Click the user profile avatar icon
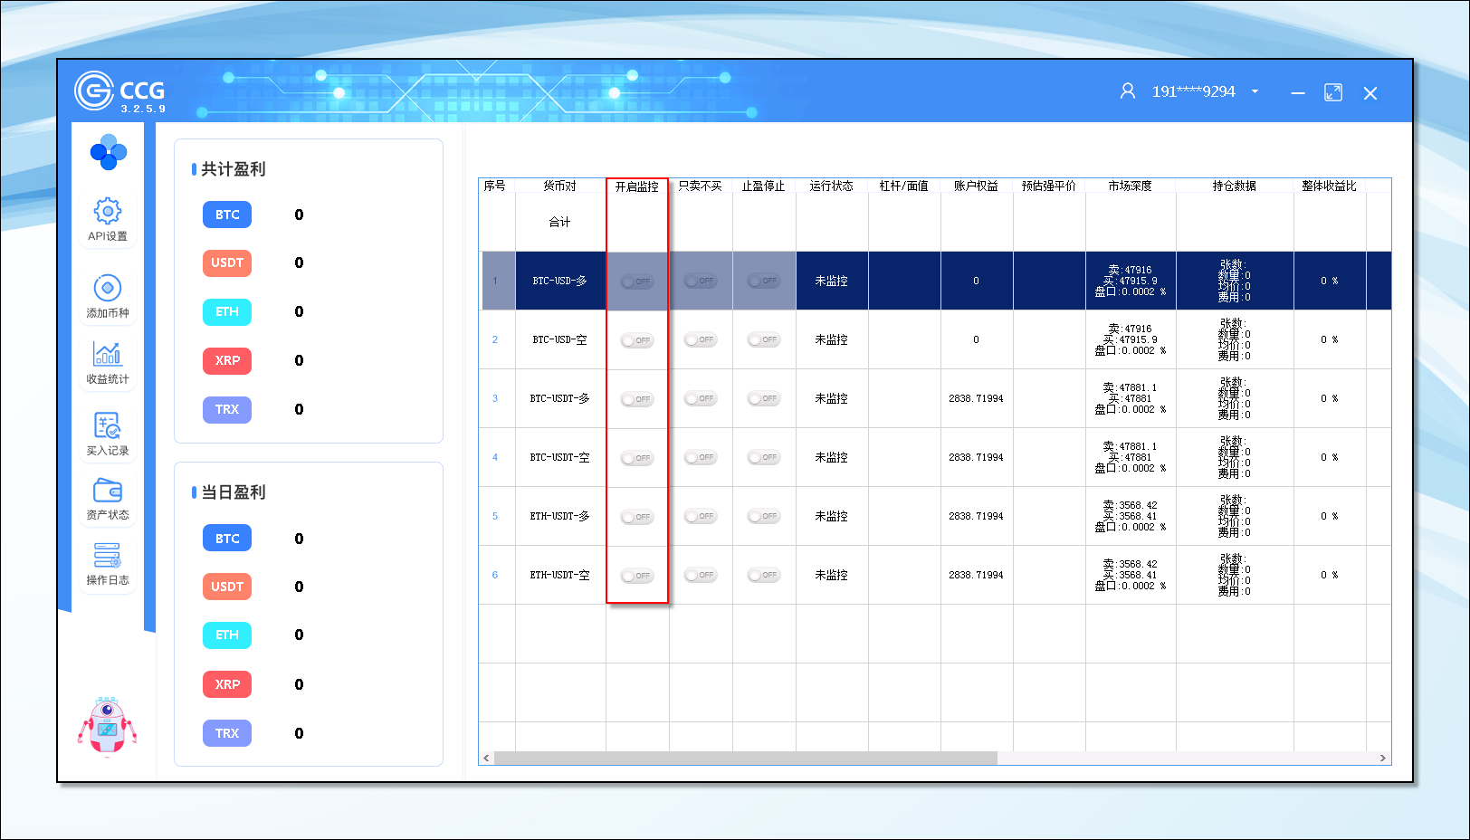This screenshot has height=840, width=1470. (1127, 91)
